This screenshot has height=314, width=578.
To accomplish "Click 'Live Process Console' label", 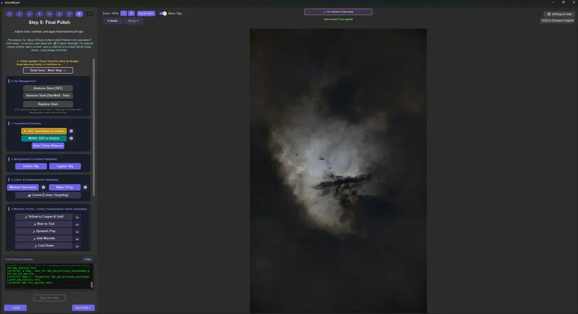I will click(x=19, y=259).
